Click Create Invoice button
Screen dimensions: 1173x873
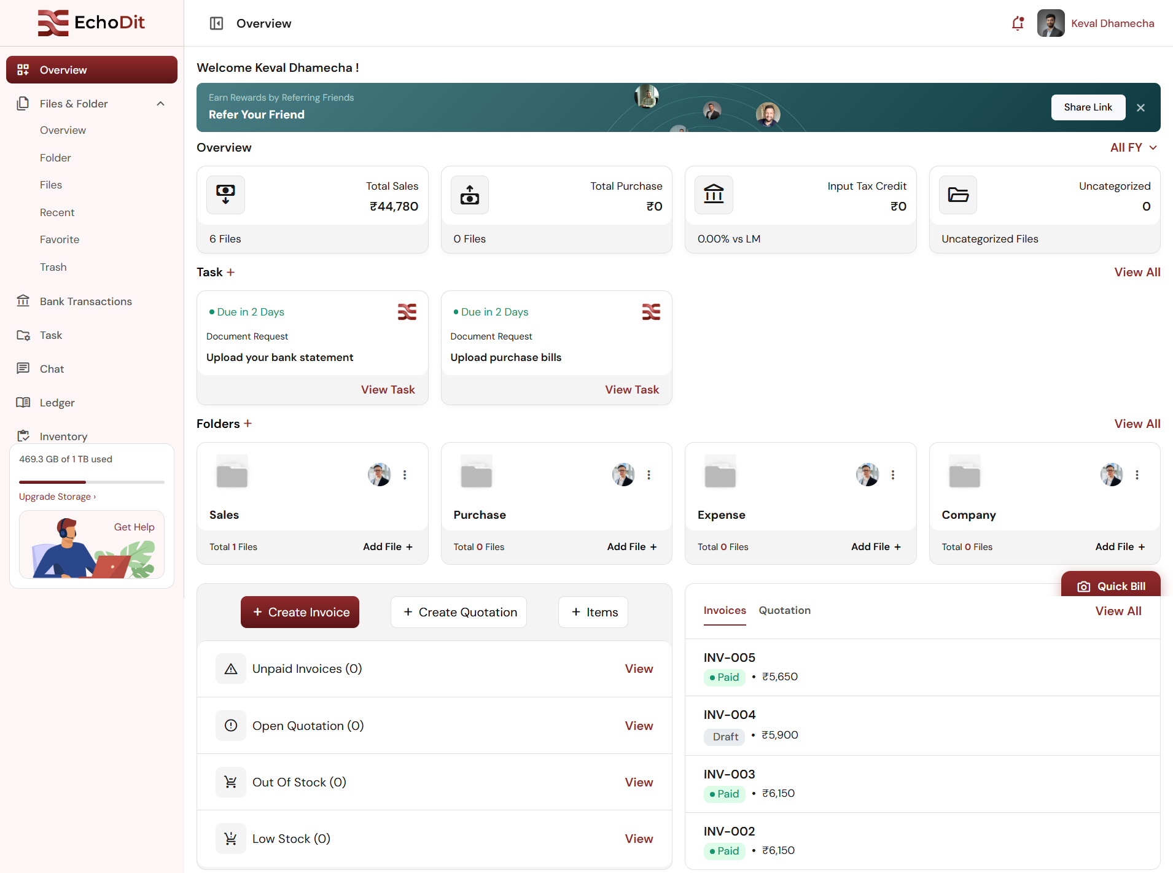click(300, 612)
